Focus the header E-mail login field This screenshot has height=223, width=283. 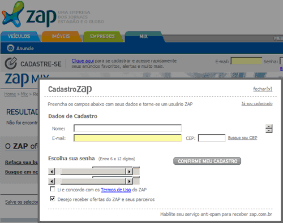[x=246, y=61]
